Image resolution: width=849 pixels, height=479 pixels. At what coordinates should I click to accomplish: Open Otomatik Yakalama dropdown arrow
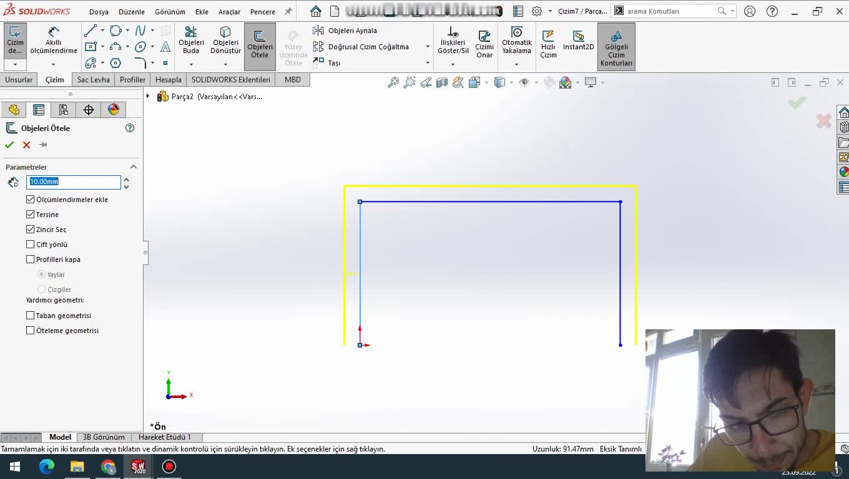point(516,64)
